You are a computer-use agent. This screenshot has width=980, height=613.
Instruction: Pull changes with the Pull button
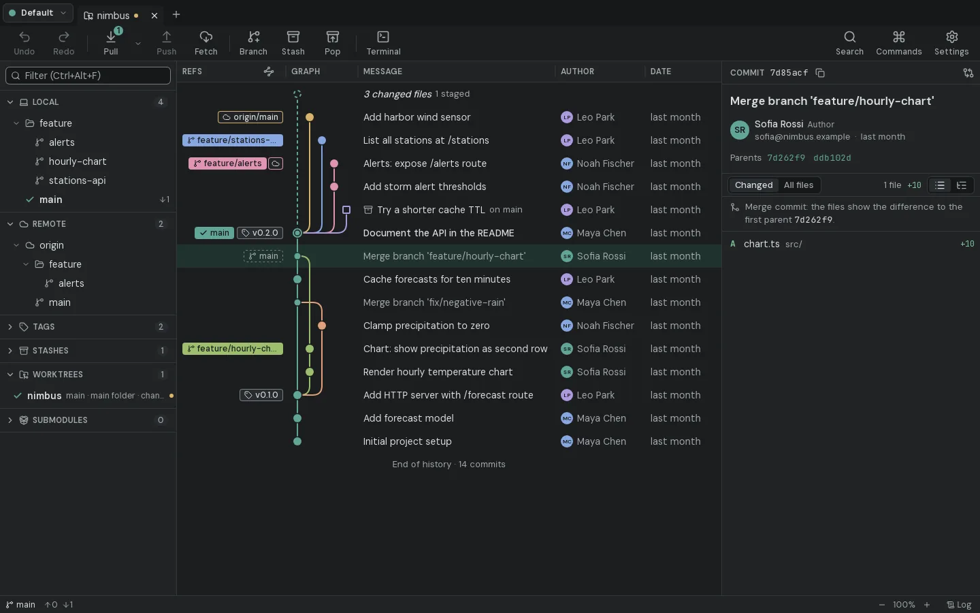[x=111, y=43]
